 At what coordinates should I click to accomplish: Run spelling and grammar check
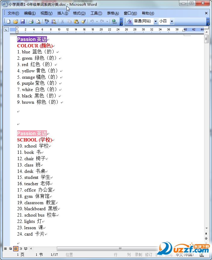tap(47, 21)
